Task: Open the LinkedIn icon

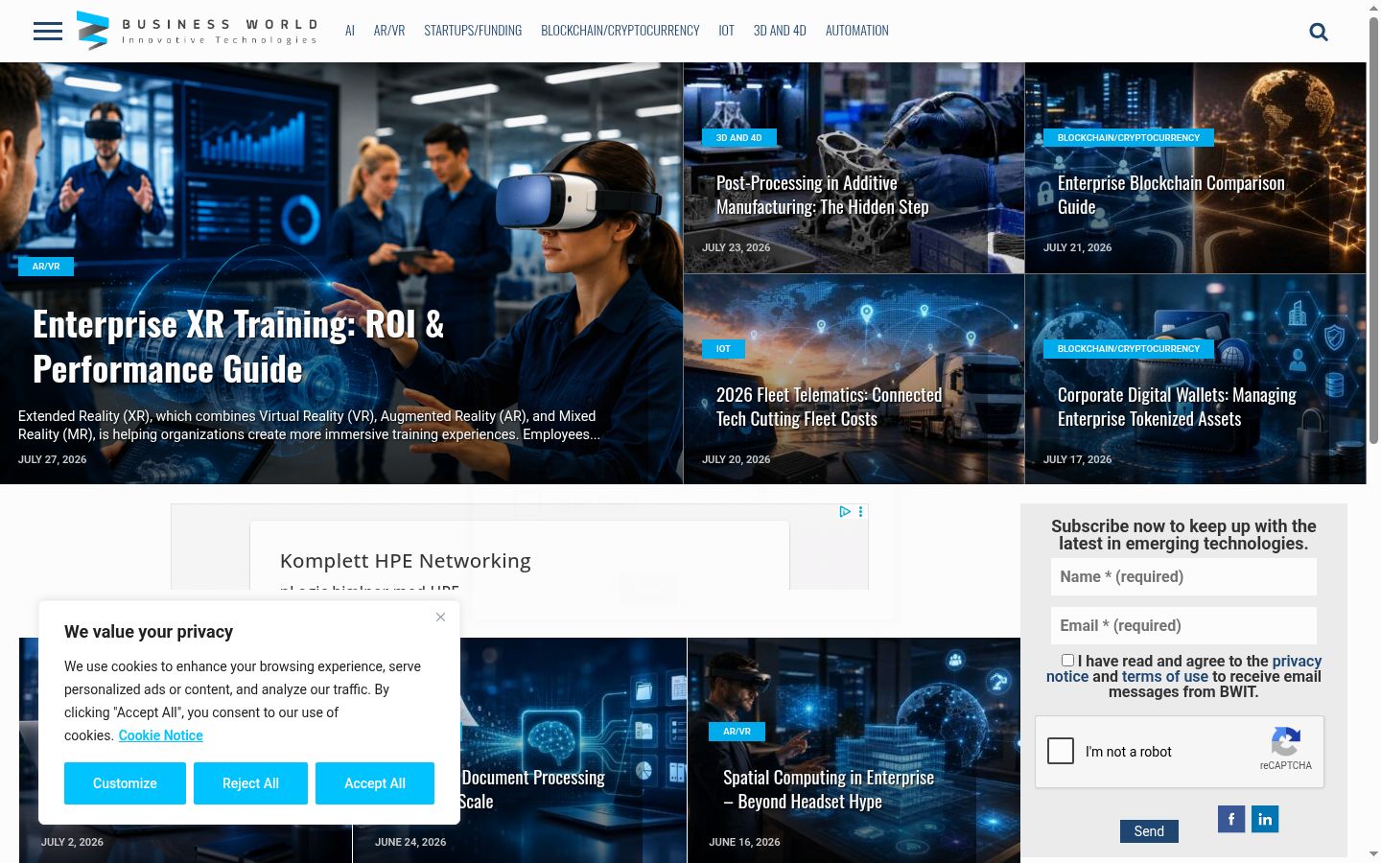Action: pyautogui.click(x=1265, y=819)
